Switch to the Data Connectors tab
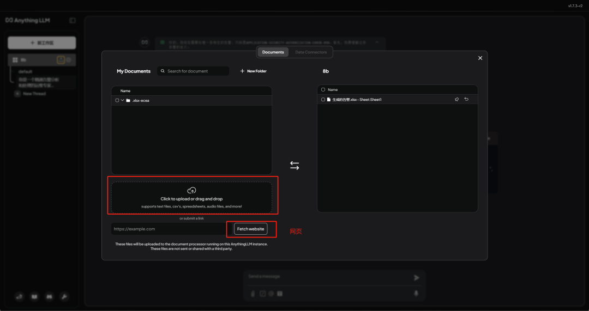The height and width of the screenshot is (311, 589). point(311,52)
